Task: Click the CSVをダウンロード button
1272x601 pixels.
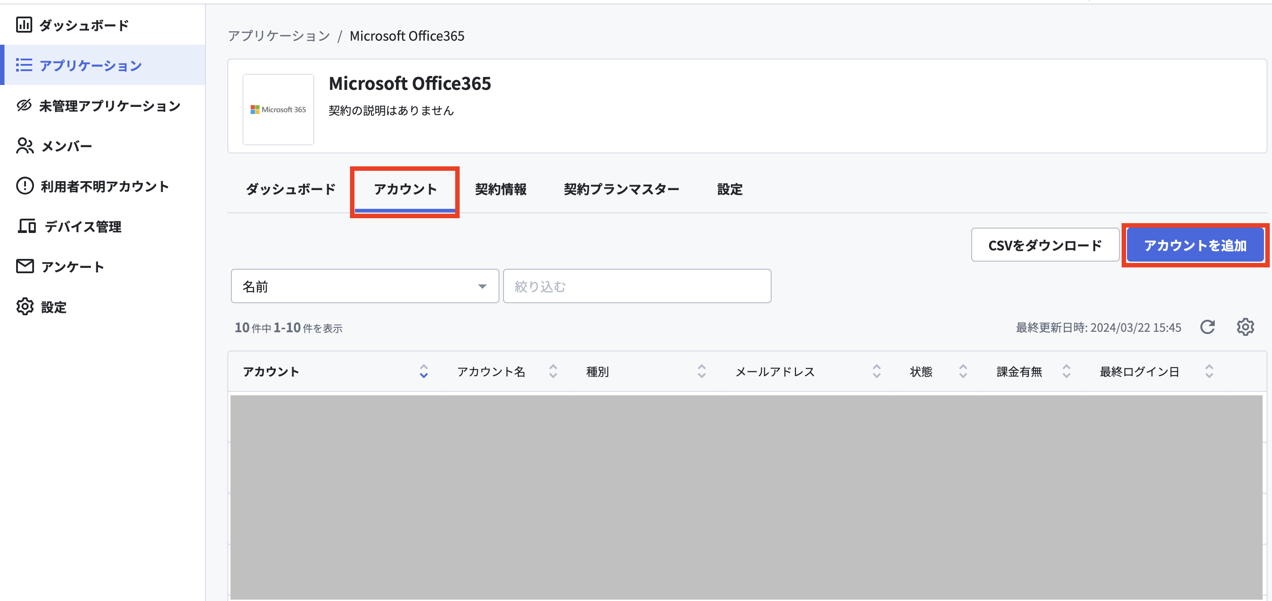Action: coord(1045,245)
